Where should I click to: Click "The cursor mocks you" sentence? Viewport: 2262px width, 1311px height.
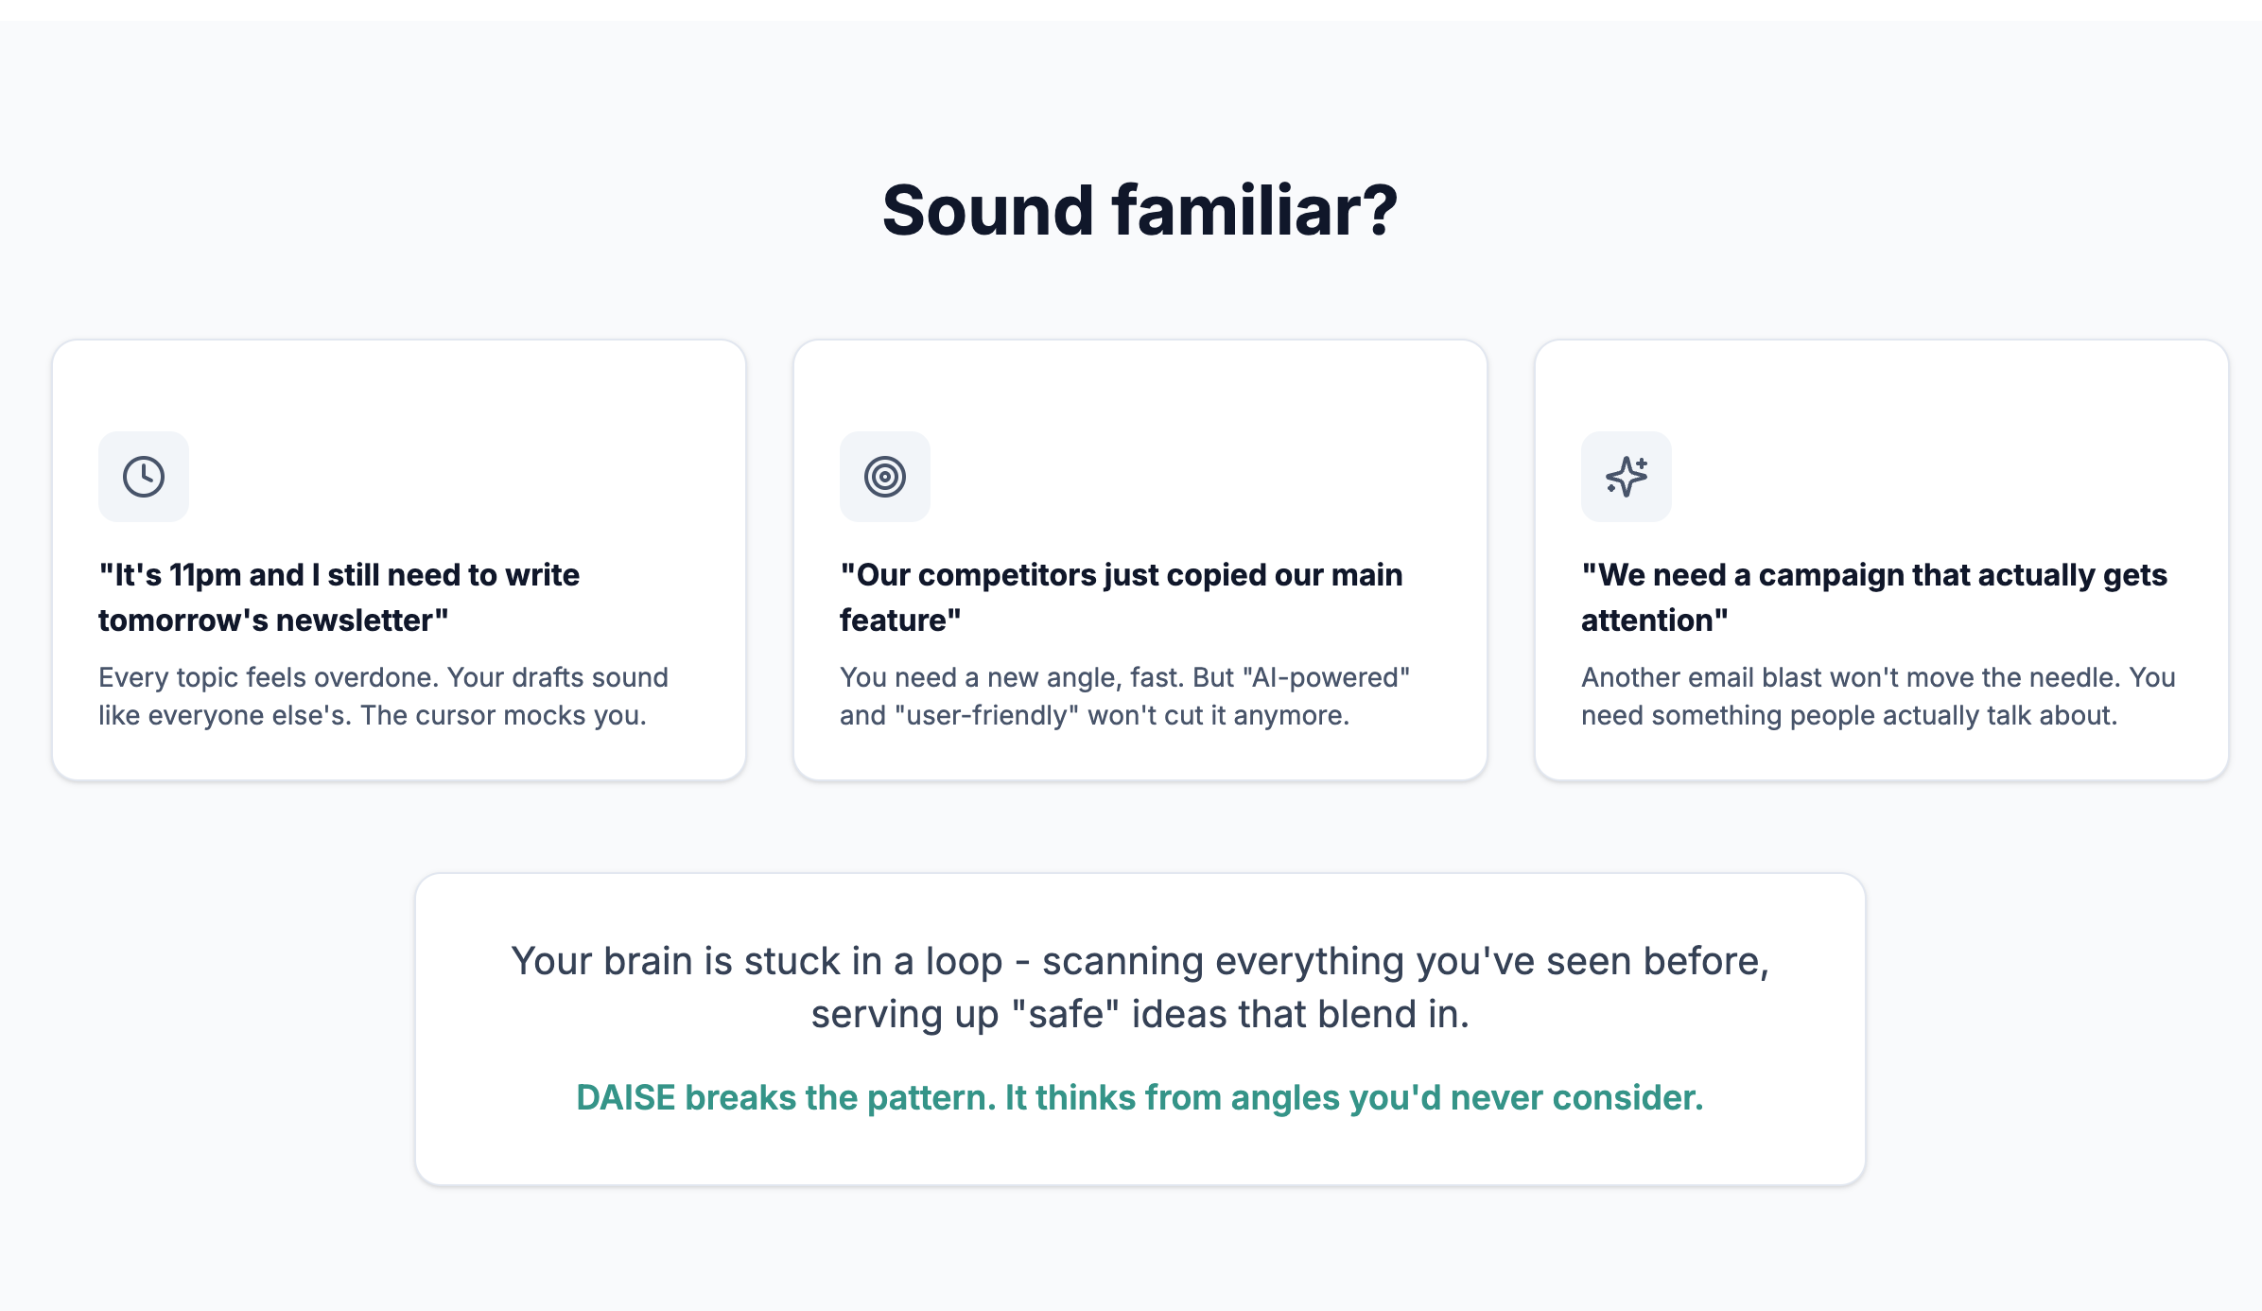(503, 715)
